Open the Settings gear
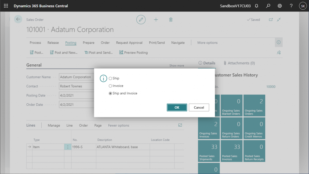309x174 pixels. (x=280, y=6)
